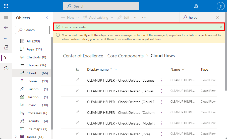Select Chatbots in the Objects tree
This screenshot has height=139, width=227.
point(33,57)
